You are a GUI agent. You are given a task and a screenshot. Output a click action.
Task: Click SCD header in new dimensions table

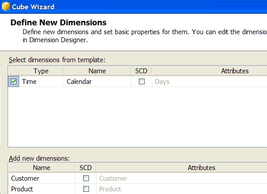(85, 168)
